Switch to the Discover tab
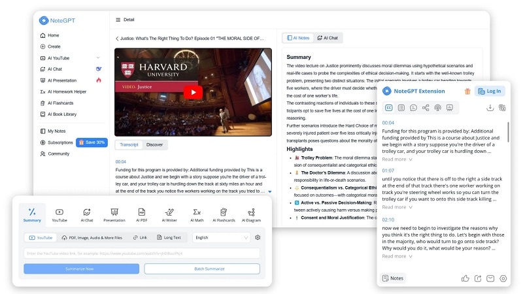Screen dimensions: 523x294 (154, 144)
